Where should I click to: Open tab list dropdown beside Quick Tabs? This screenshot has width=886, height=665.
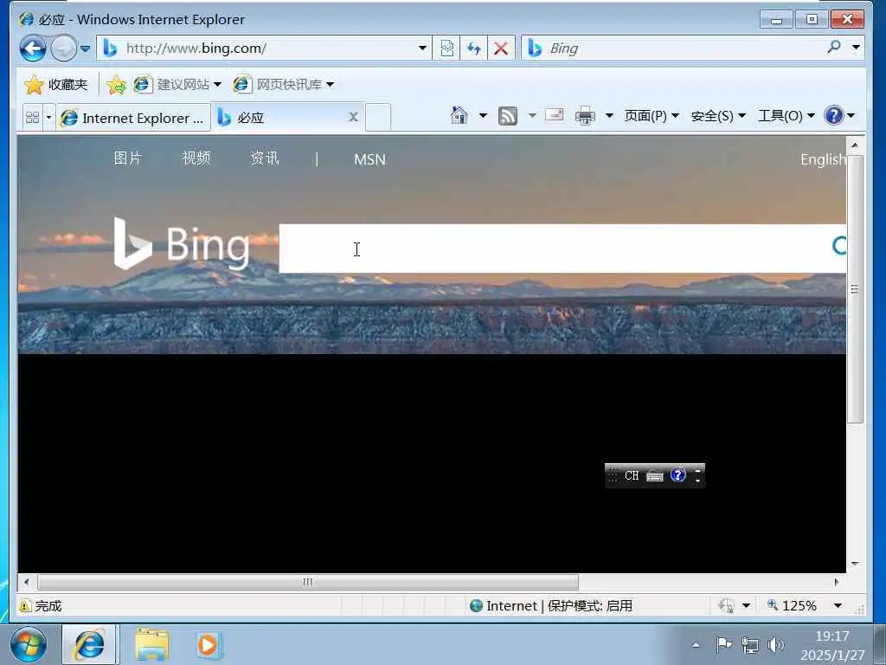(48, 118)
